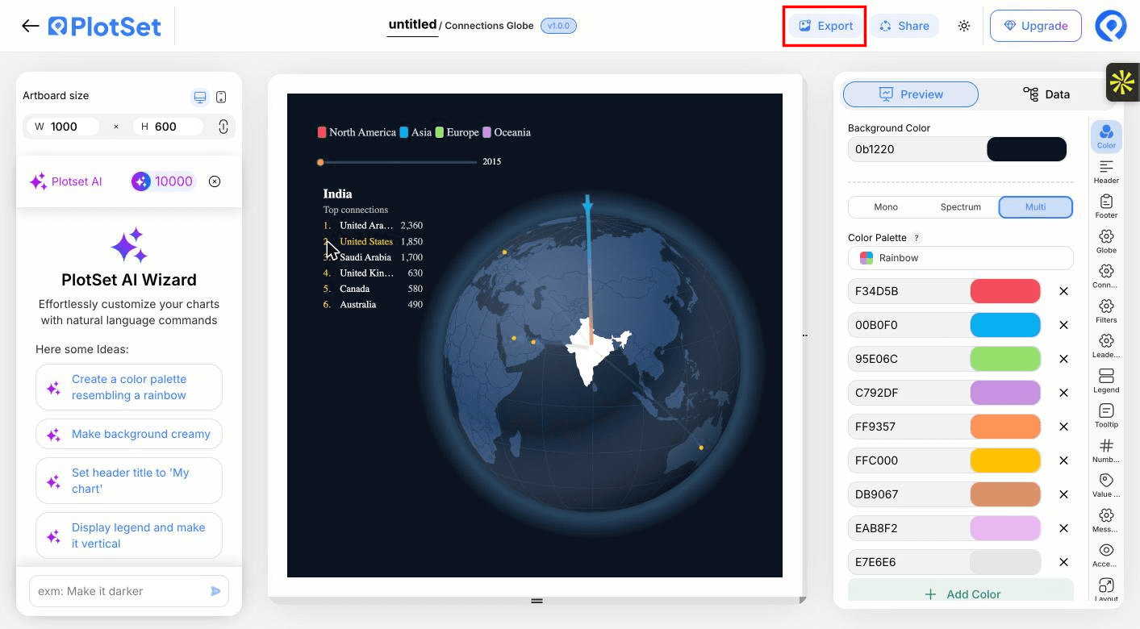Open the Rainbow color palette dropdown

961,258
